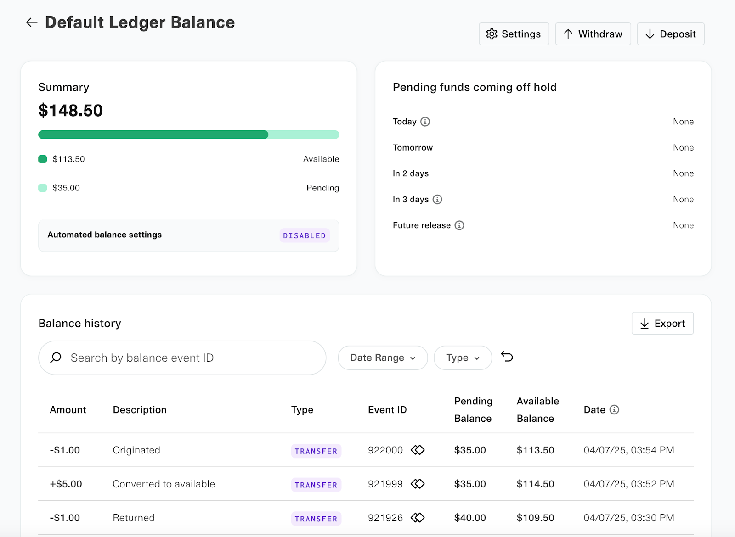Click the info icon by the Date column header
Viewport: 735px width, 537px height.
tap(614, 409)
